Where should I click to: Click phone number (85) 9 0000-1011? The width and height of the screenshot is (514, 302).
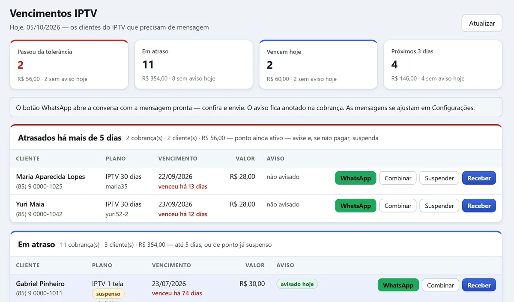pos(39,294)
